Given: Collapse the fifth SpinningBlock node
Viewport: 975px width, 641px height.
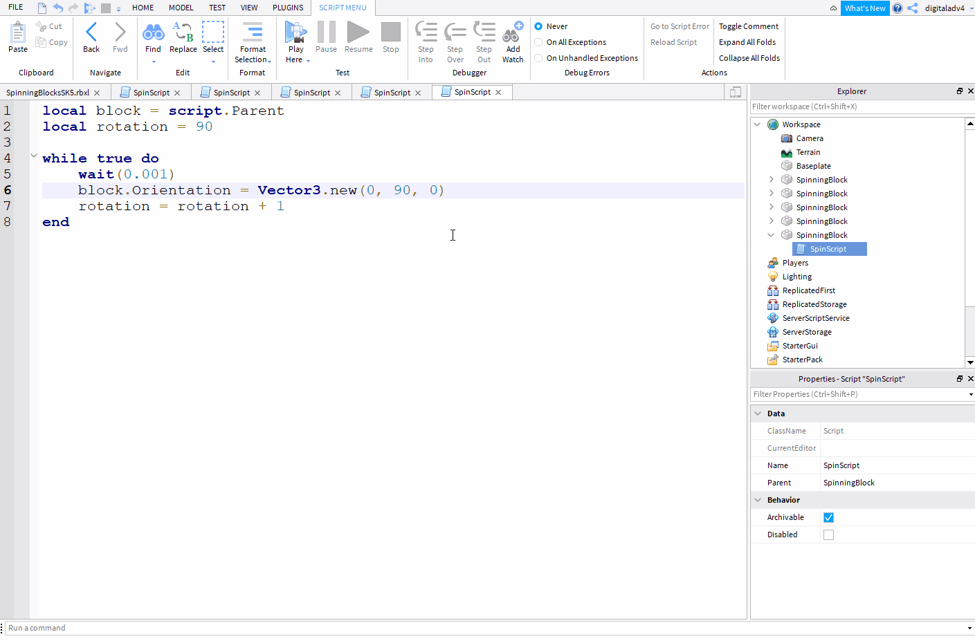Looking at the screenshot, I should (x=771, y=235).
